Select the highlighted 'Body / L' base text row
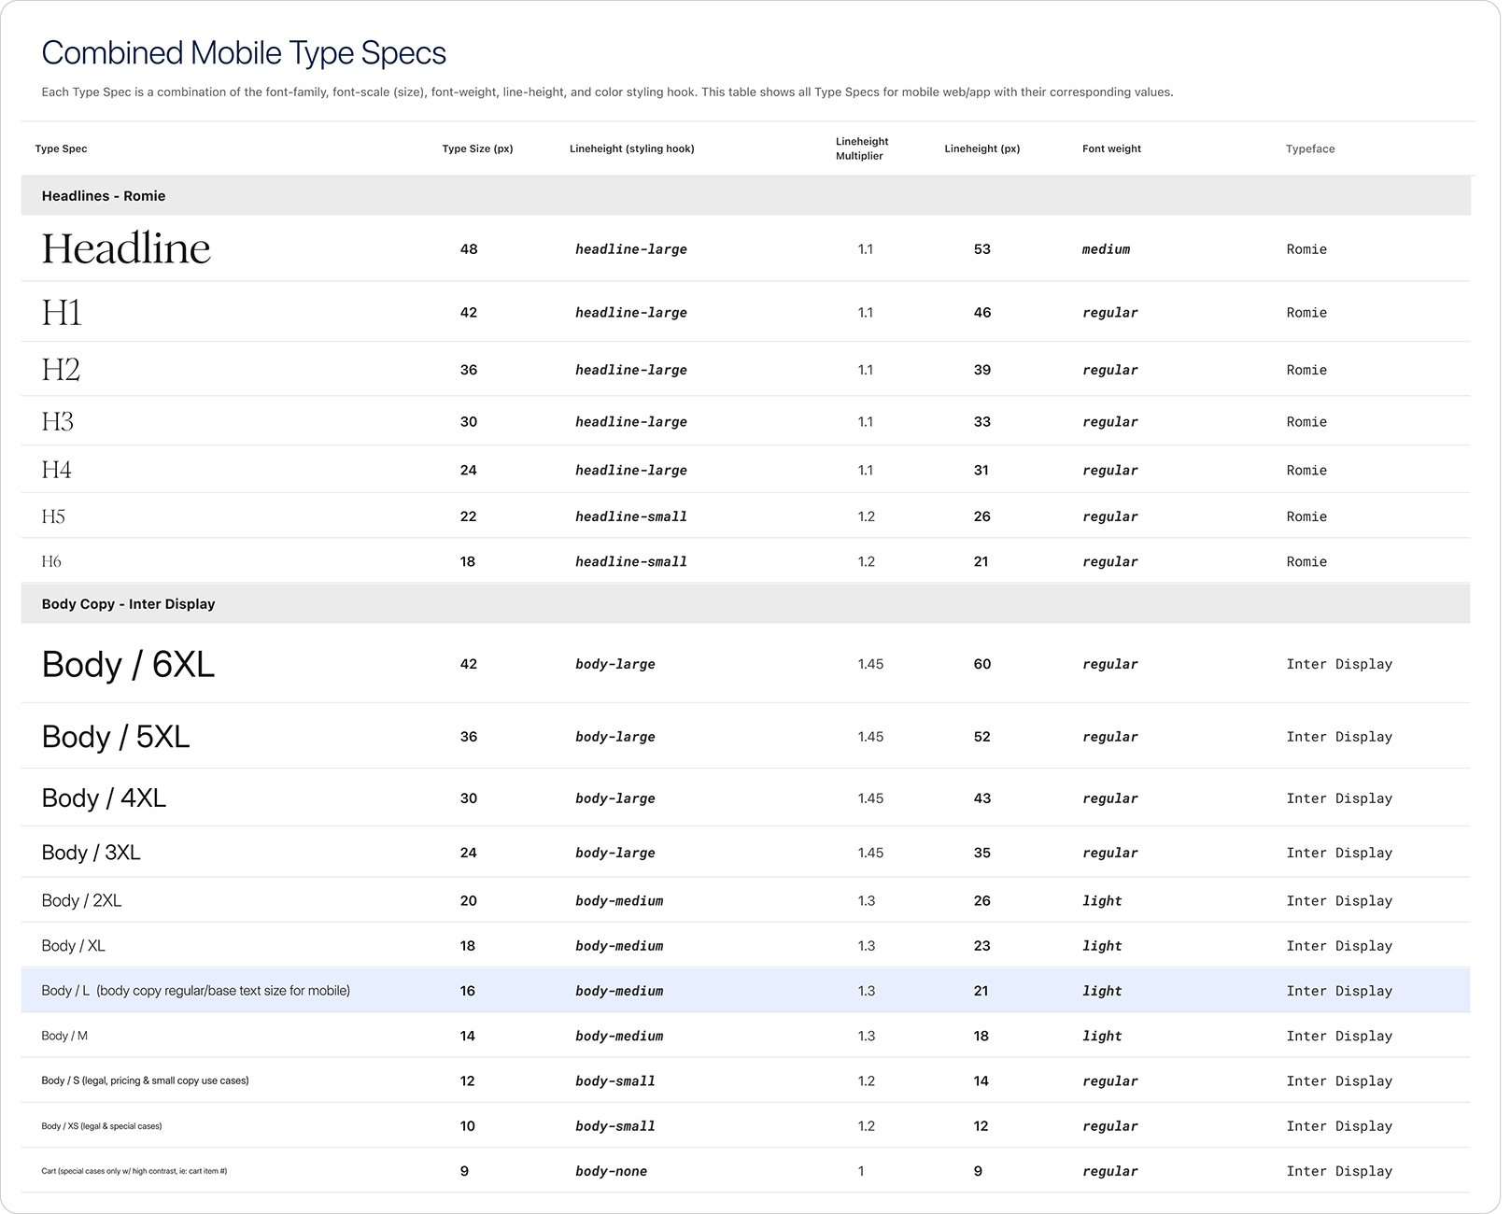Image resolution: width=1511 pixels, height=1214 pixels. [x=195, y=991]
